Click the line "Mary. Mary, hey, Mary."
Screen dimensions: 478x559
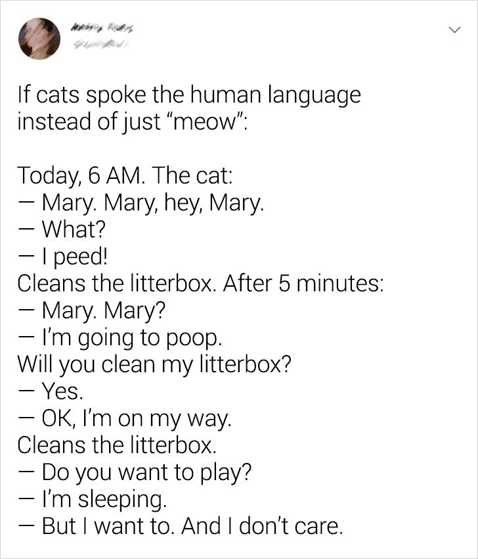152,203
